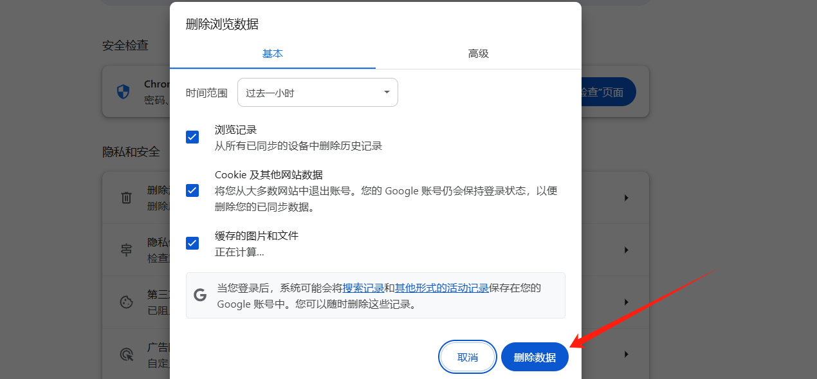Switch to the 高级 (Advanced) tab
Viewport: 817px width, 379px height.
(x=479, y=54)
